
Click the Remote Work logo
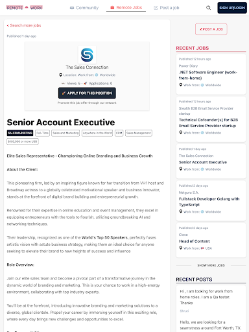24,8
